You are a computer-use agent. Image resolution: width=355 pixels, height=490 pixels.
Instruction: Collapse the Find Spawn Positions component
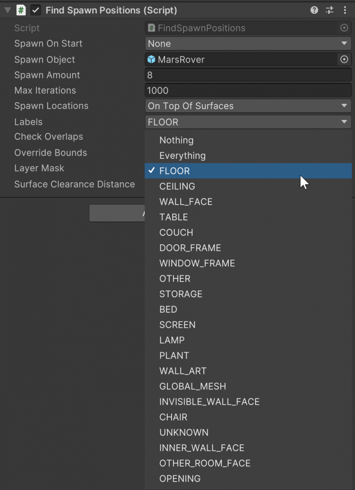pyautogui.click(x=7, y=10)
